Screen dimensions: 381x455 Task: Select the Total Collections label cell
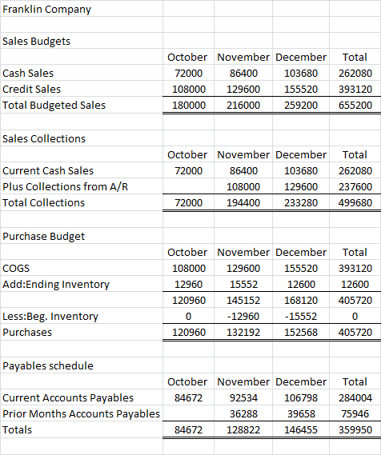point(82,202)
